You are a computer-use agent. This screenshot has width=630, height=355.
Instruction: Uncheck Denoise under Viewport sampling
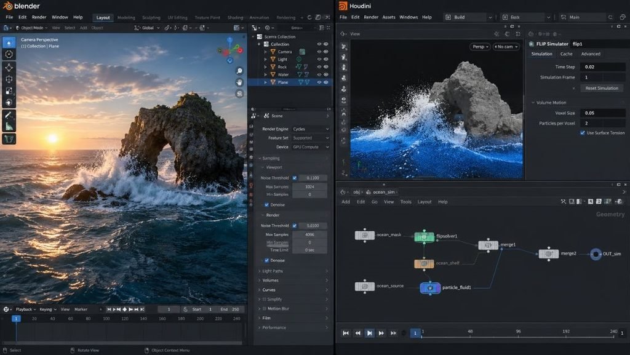click(266, 205)
